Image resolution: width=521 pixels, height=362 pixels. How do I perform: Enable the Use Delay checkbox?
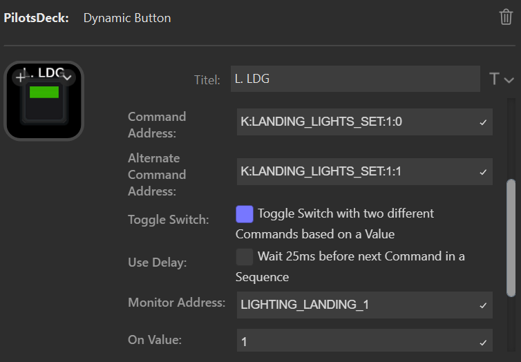pyautogui.click(x=245, y=257)
